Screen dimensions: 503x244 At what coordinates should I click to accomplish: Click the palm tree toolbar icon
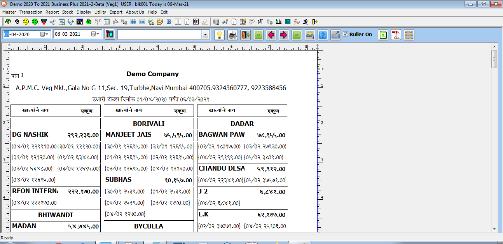8,21
